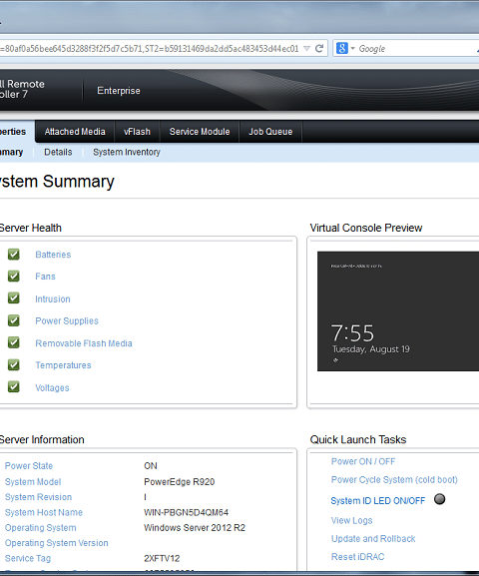Open the Temperatures health link
Screen dimensions: 479x576
63,365
